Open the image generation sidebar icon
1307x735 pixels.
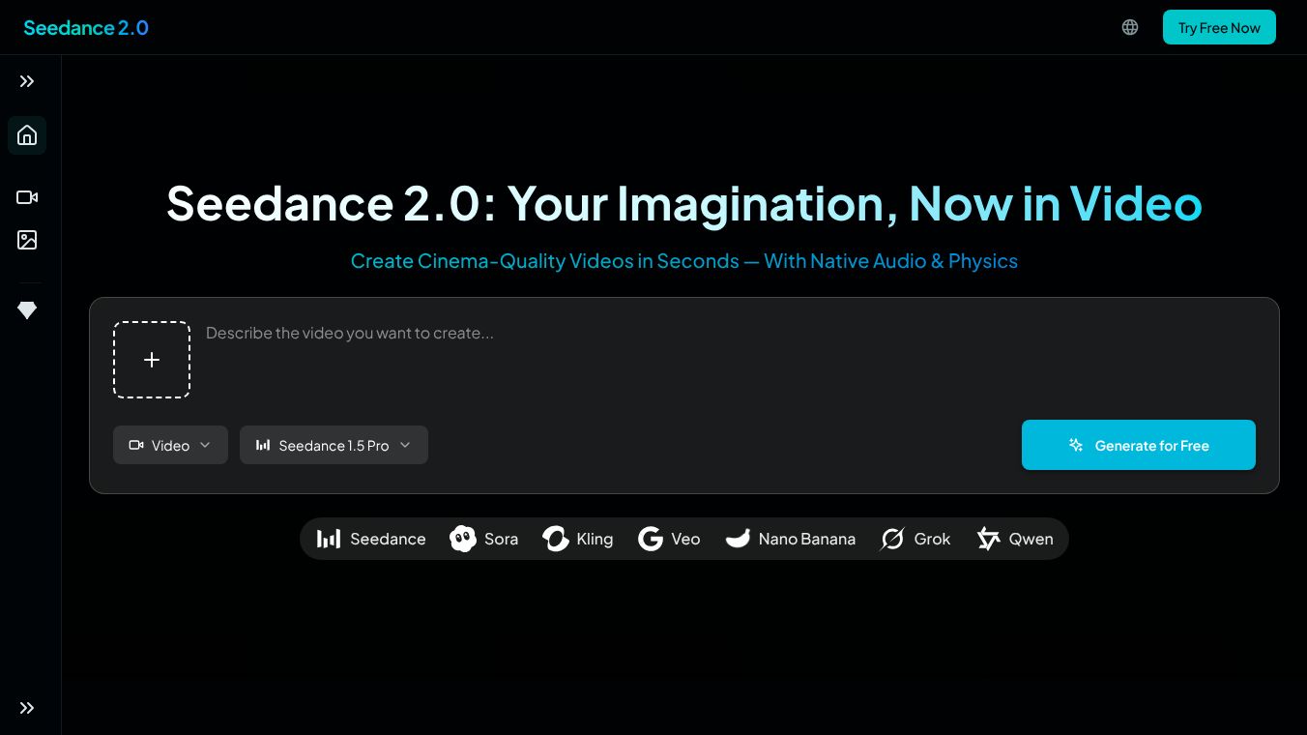(27, 240)
